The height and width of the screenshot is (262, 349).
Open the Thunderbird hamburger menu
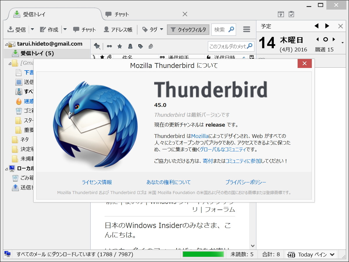click(x=247, y=29)
